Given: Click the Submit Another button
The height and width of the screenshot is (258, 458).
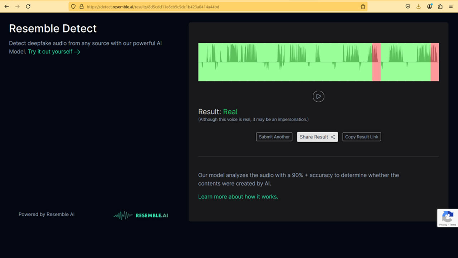Looking at the screenshot, I should tap(274, 137).
